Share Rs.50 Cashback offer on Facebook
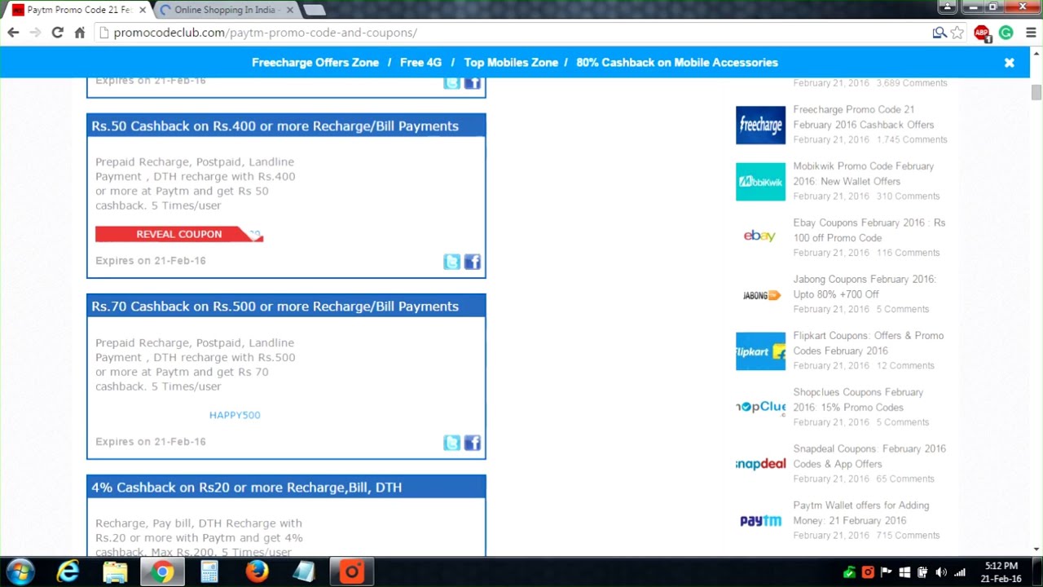 click(x=473, y=262)
